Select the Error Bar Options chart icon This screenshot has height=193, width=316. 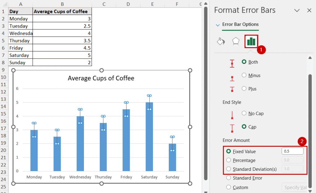tap(251, 40)
